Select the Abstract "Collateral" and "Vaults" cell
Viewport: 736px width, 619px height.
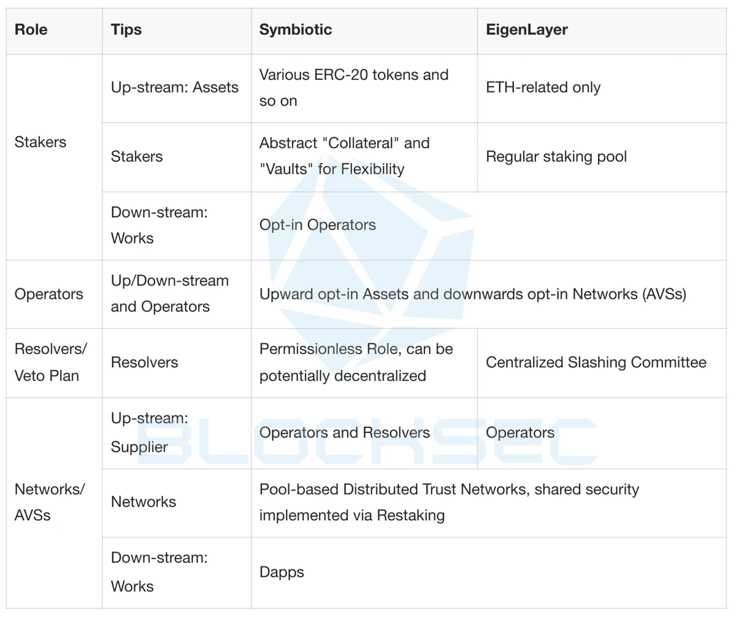[x=345, y=156]
